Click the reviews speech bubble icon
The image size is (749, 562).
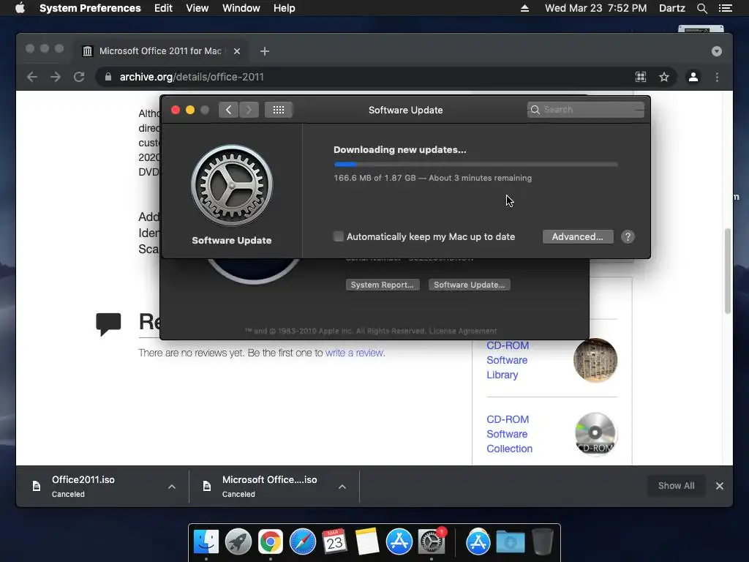pos(108,324)
